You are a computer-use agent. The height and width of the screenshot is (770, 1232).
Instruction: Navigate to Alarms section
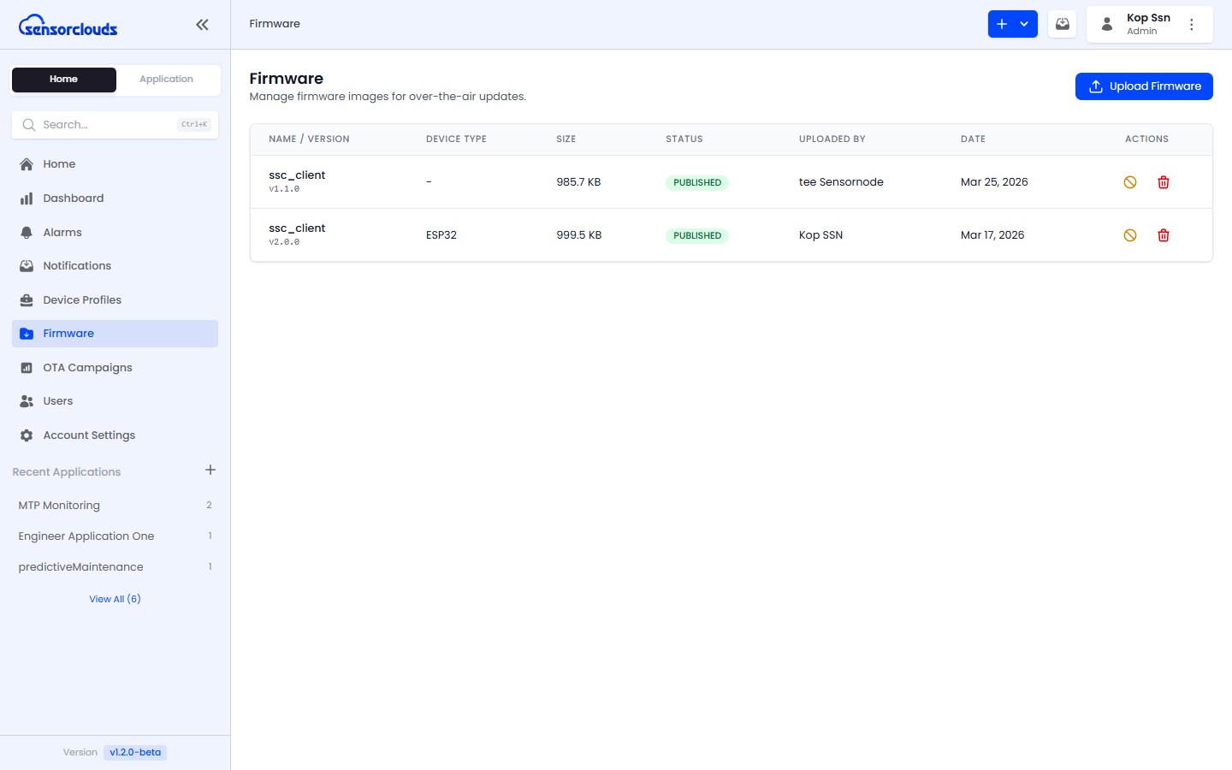(62, 233)
